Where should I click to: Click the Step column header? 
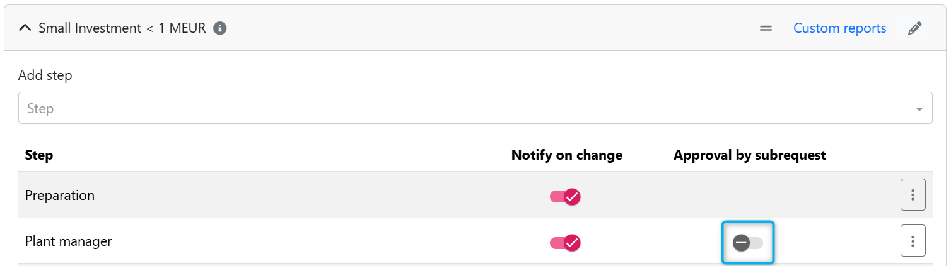pyautogui.click(x=39, y=155)
